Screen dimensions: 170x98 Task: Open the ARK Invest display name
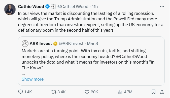coord(41,43)
